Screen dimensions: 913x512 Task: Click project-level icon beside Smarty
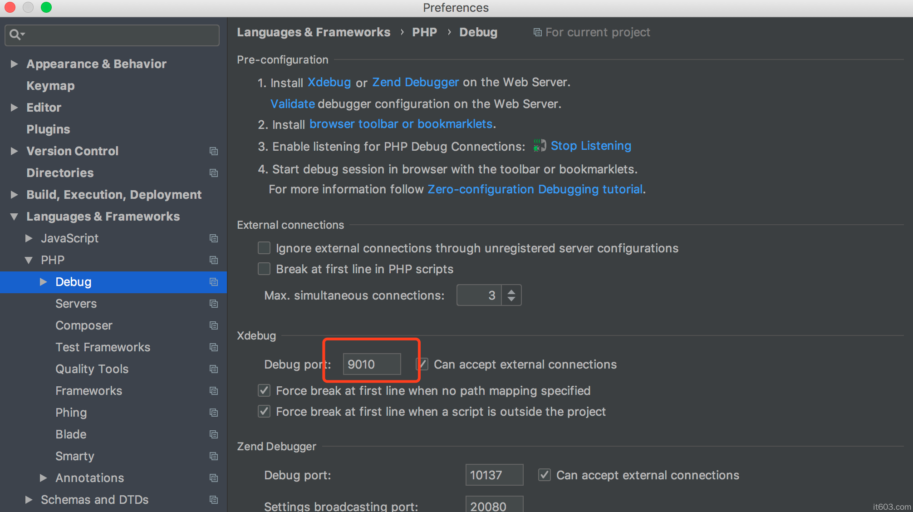(x=214, y=456)
